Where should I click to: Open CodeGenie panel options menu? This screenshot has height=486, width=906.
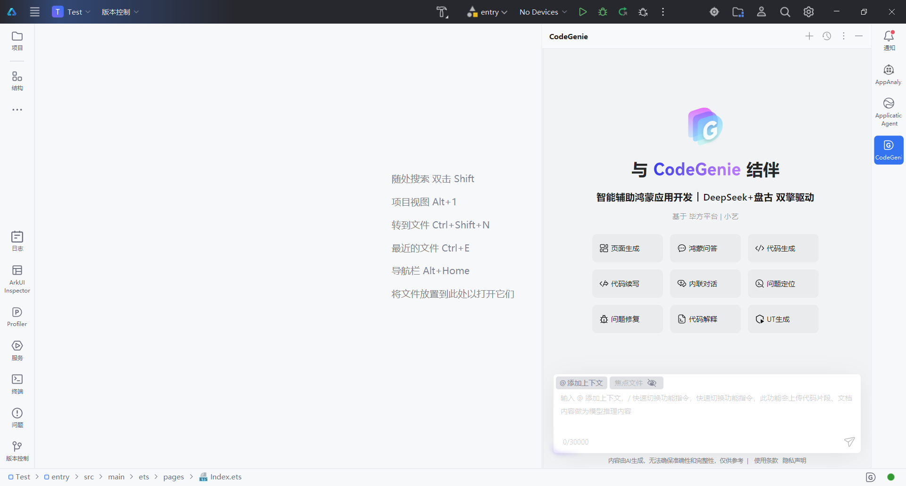844,36
